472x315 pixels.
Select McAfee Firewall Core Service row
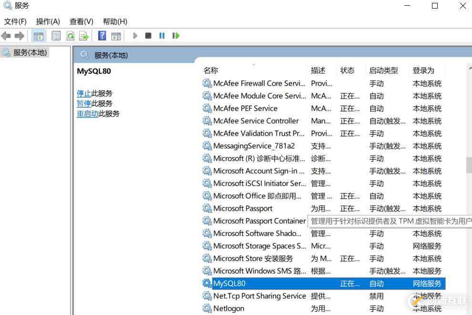(x=324, y=83)
